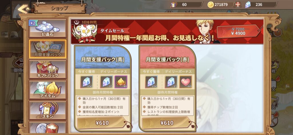Tap the gold coin currency icon
The height and width of the screenshot is (135, 293).
(211, 5)
